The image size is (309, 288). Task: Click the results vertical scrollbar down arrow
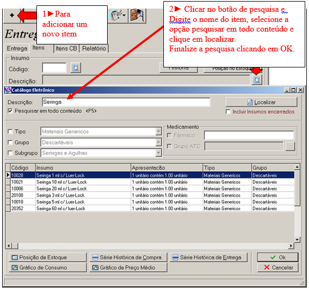[297, 239]
